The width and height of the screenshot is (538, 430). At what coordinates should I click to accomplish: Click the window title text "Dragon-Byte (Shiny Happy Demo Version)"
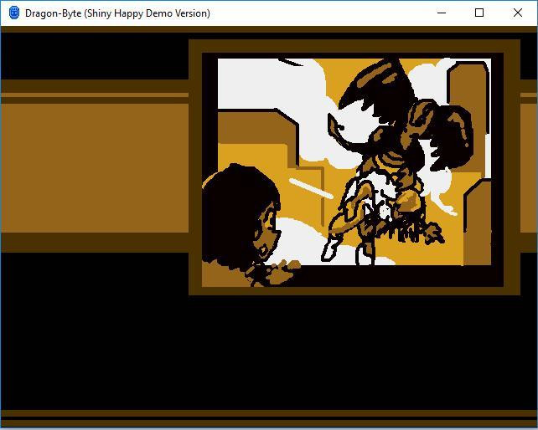117,13
